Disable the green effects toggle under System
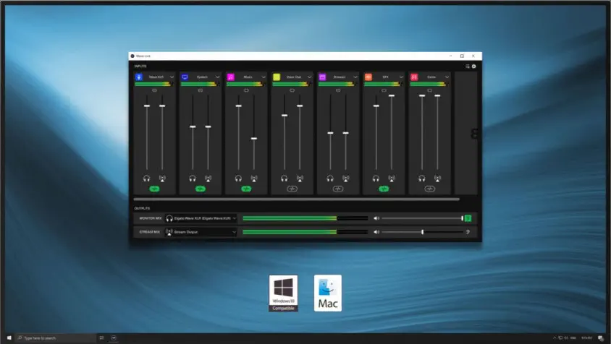This screenshot has width=611, height=344. coord(201,189)
